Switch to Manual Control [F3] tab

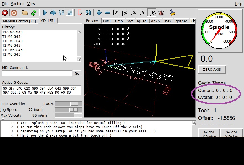pos(19,21)
